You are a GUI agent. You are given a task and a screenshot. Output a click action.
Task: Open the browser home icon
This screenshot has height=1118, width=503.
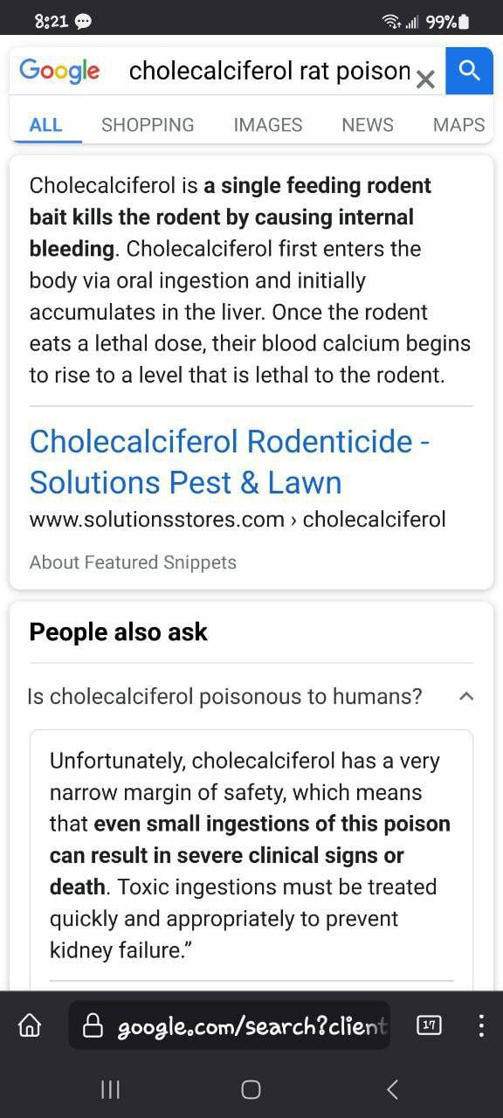coord(30,1025)
